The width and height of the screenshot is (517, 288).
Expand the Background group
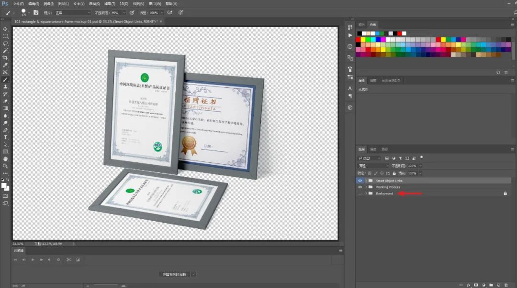click(x=366, y=193)
